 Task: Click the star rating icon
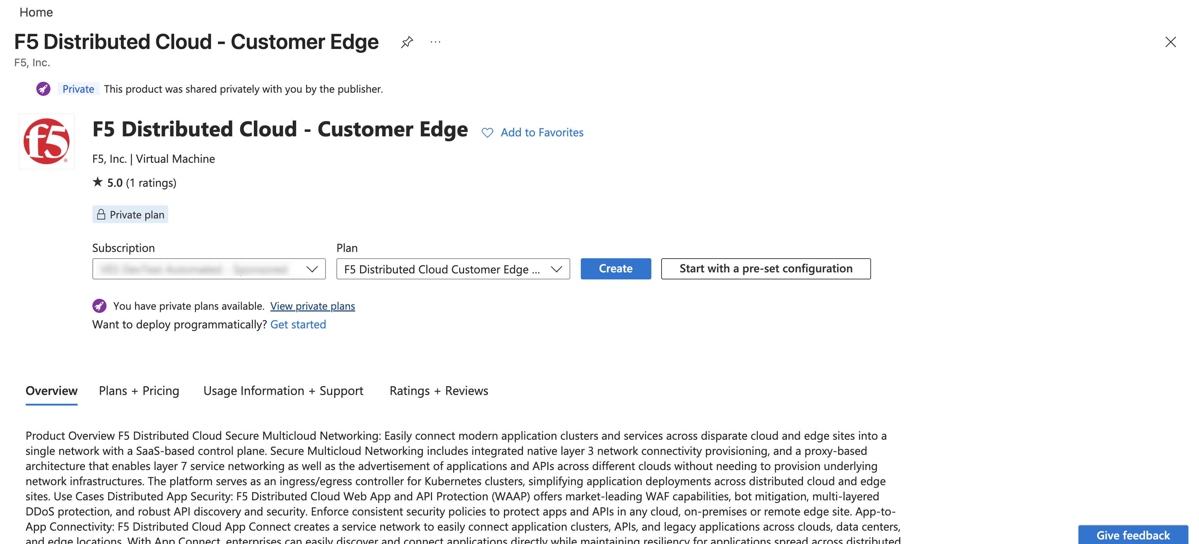(97, 182)
